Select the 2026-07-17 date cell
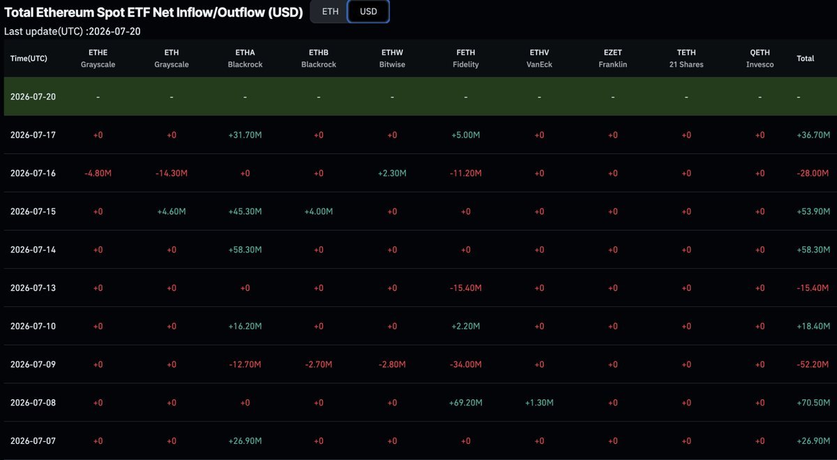This screenshot has width=837, height=460. (33, 135)
